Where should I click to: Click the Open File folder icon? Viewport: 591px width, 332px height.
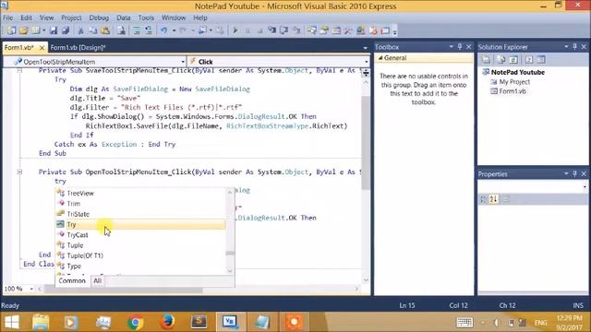[23, 30]
